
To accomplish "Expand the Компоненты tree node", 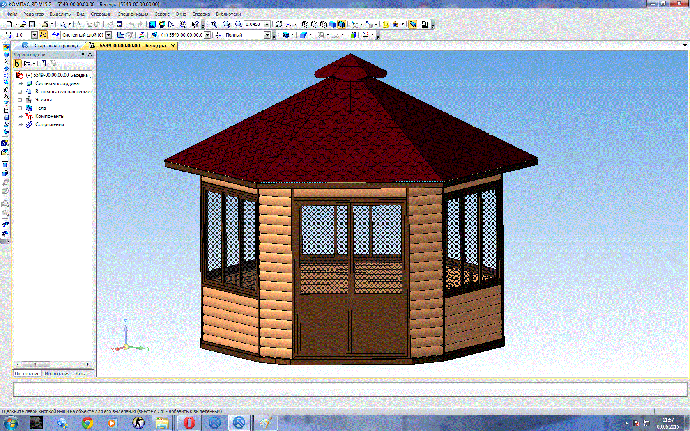I will point(20,116).
